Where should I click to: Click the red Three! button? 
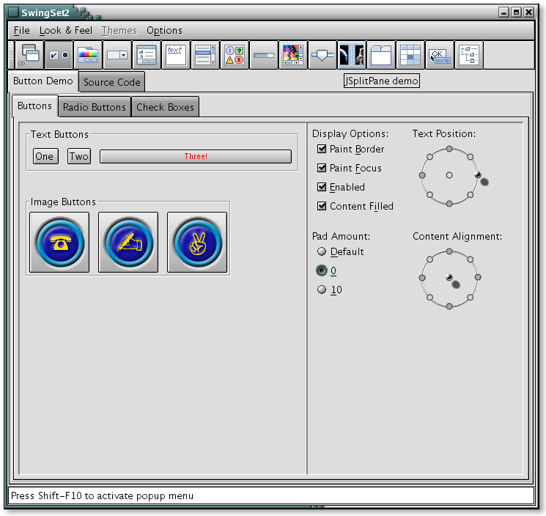pos(196,156)
